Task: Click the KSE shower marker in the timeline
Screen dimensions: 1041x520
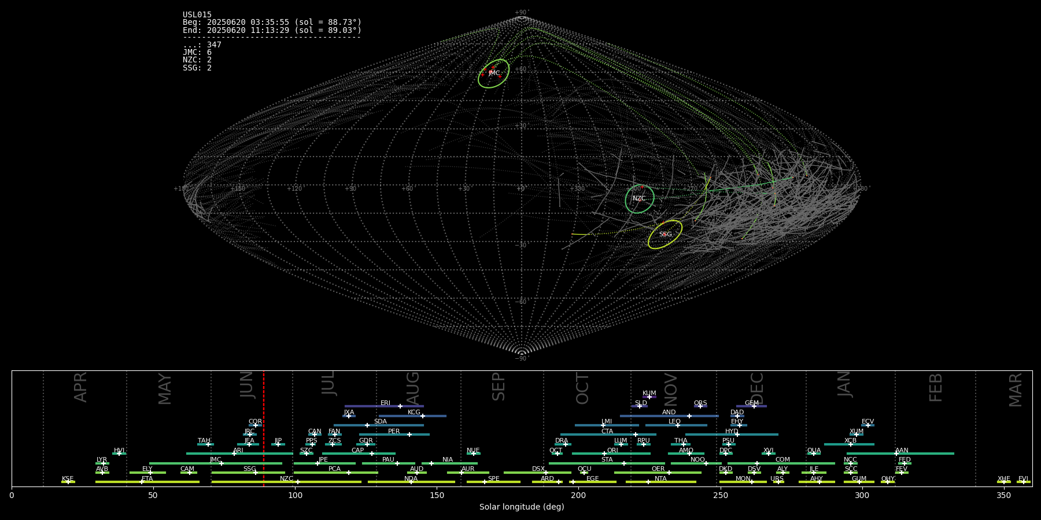Action: (68, 482)
